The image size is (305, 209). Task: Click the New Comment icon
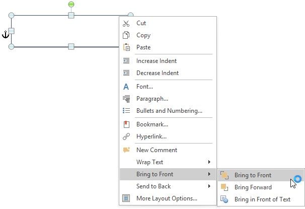pos(126,150)
